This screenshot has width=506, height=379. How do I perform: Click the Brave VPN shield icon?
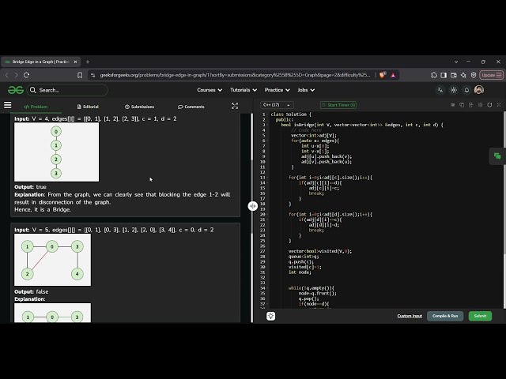tap(474, 75)
